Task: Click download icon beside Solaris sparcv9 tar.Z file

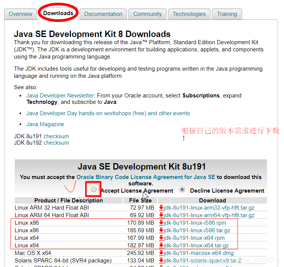Action: click(161, 261)
